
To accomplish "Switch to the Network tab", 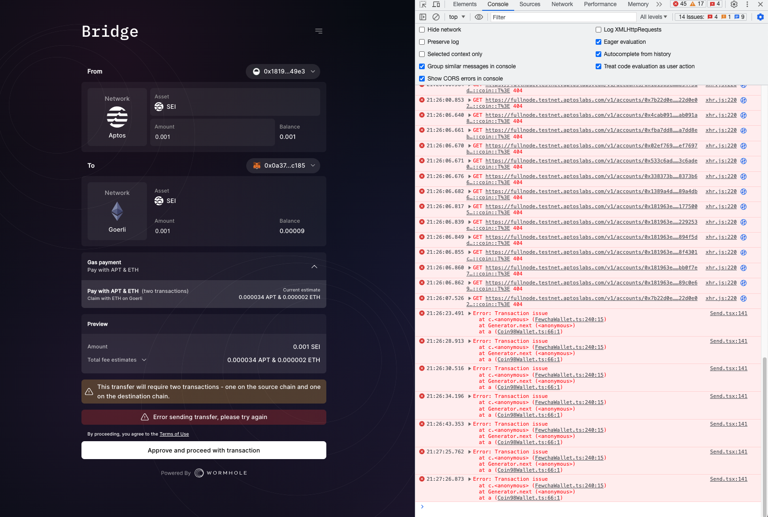I will tap(562, 4).
